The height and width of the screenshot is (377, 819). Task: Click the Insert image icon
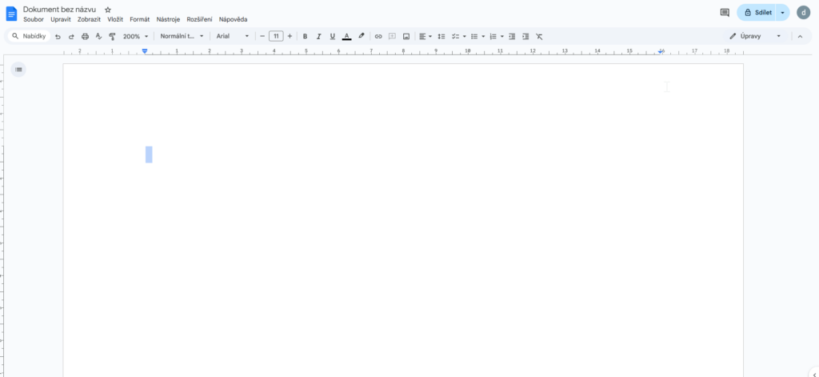click(x=406, y=36)
